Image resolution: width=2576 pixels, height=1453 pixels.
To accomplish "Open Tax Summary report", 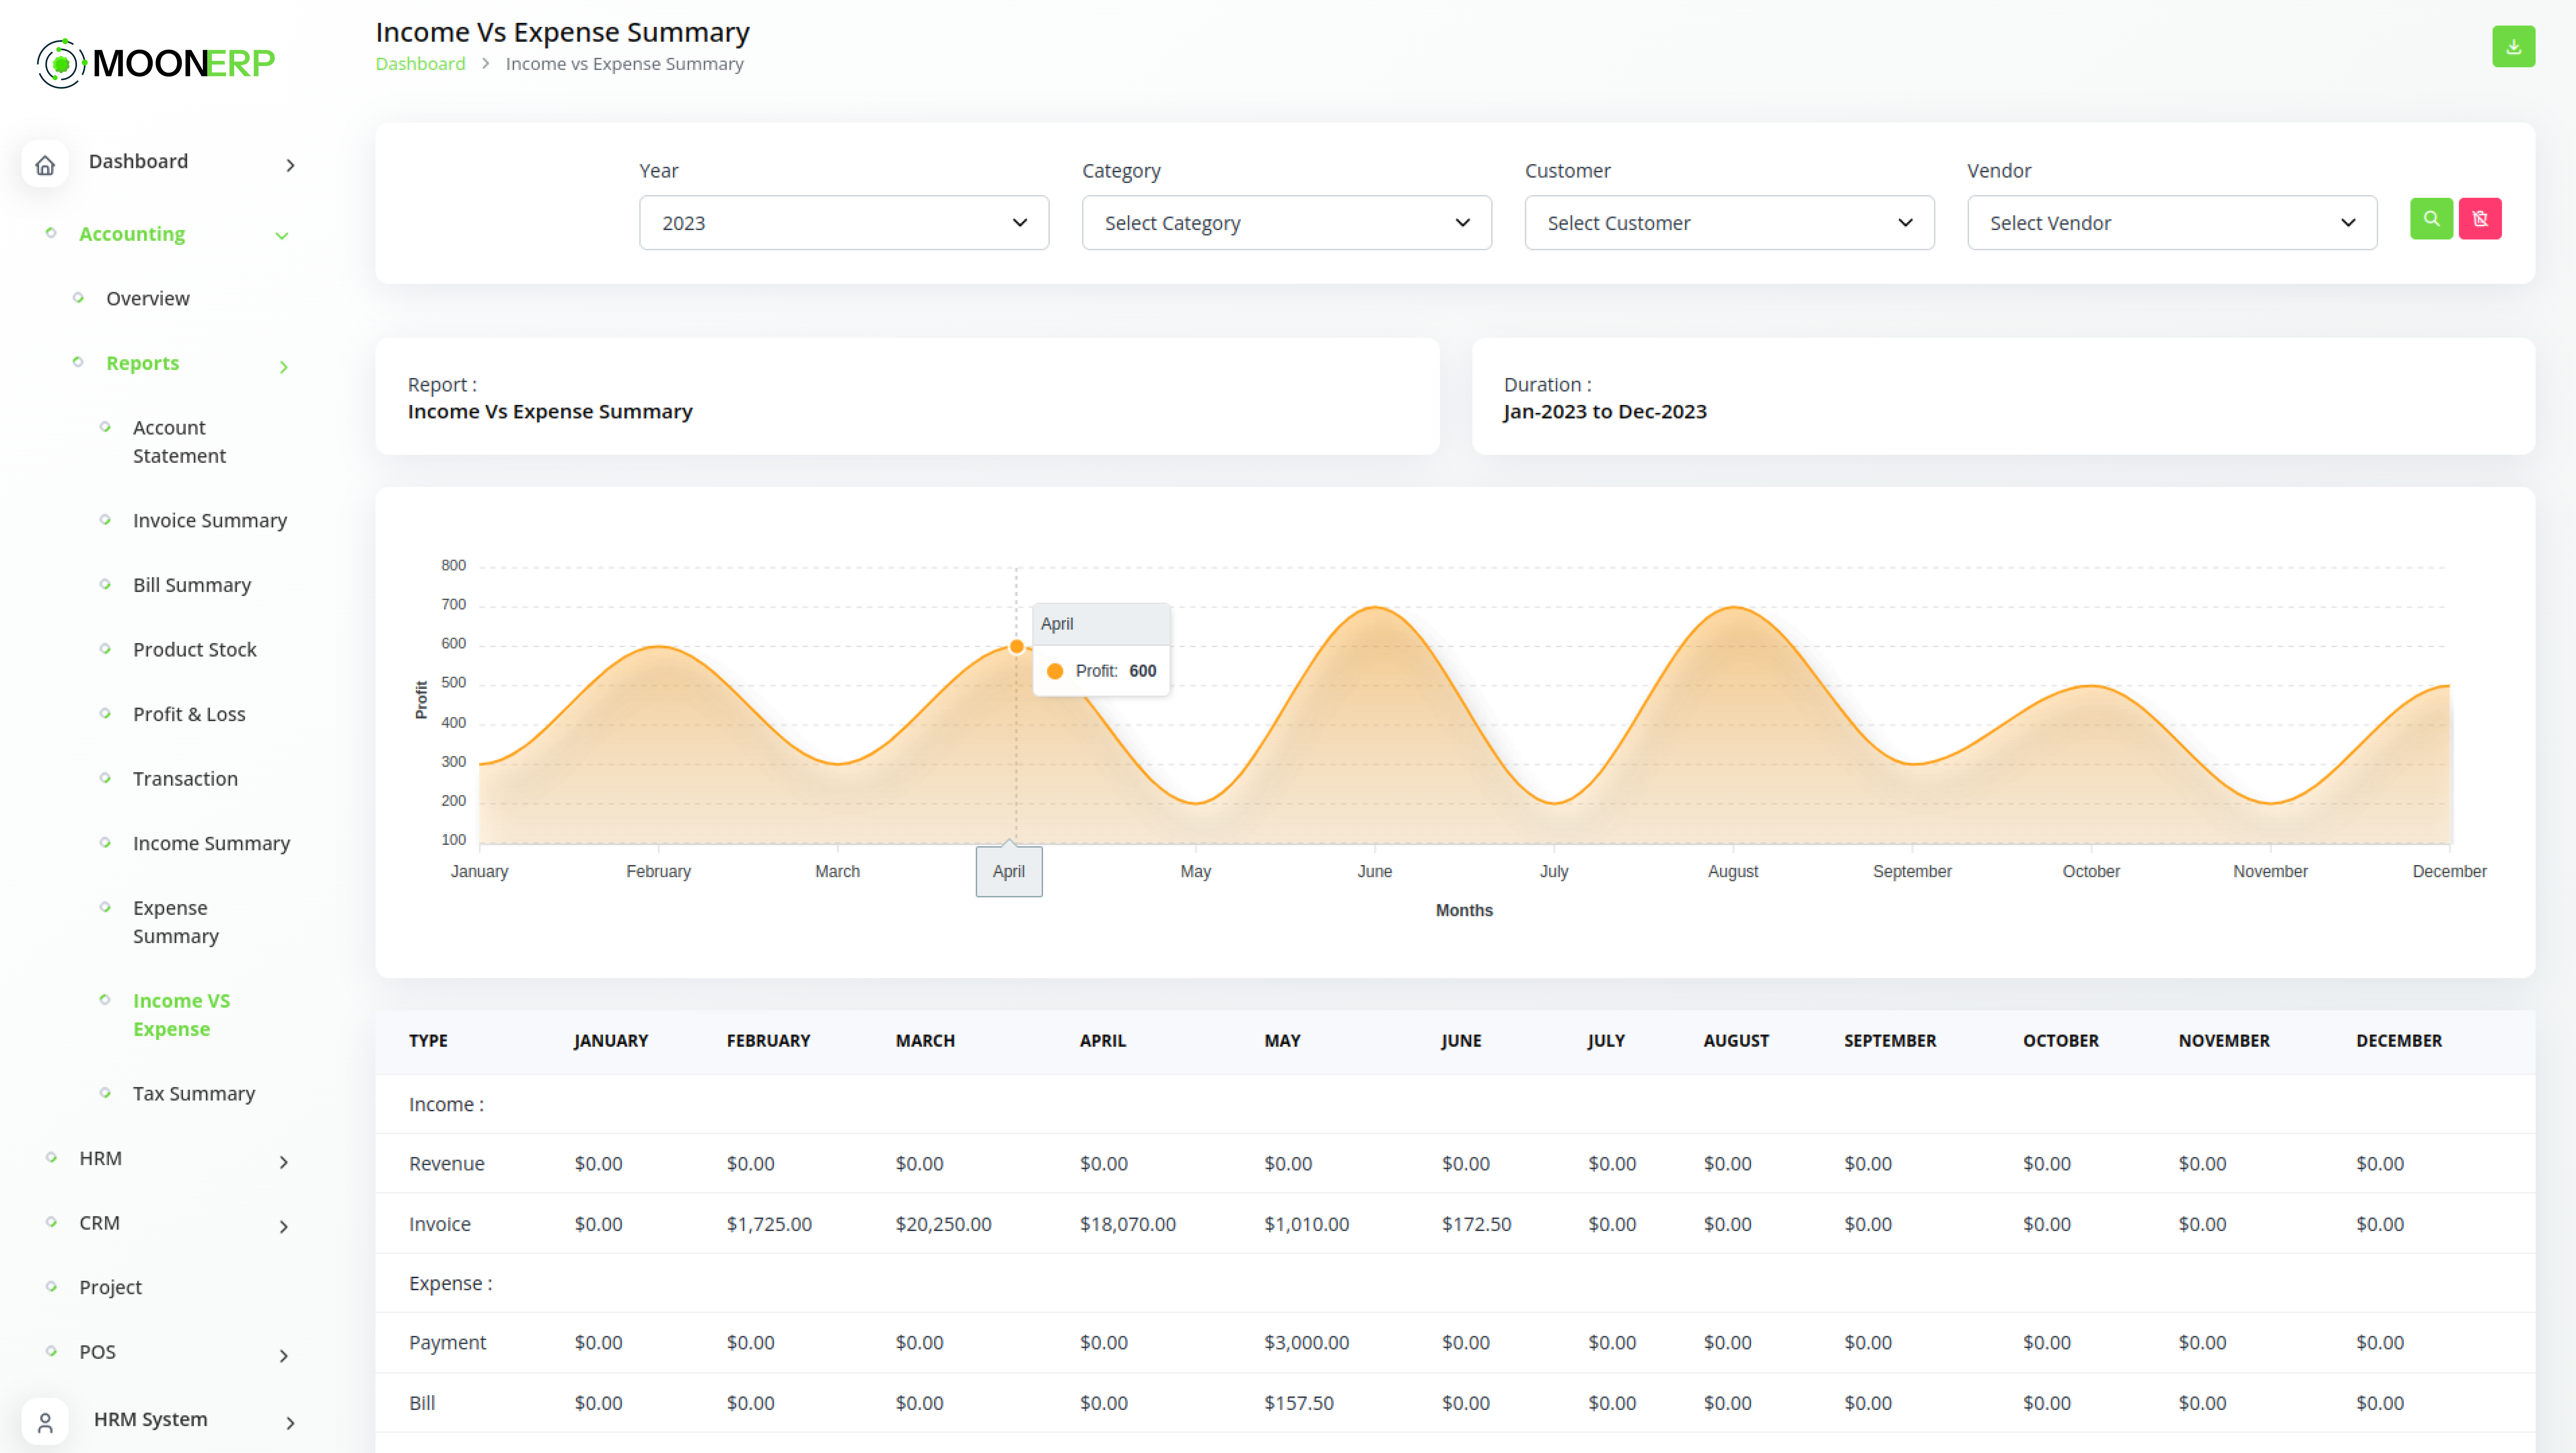I will (194, 1093).
